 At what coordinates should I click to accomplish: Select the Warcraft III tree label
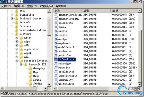coord(37,64)
